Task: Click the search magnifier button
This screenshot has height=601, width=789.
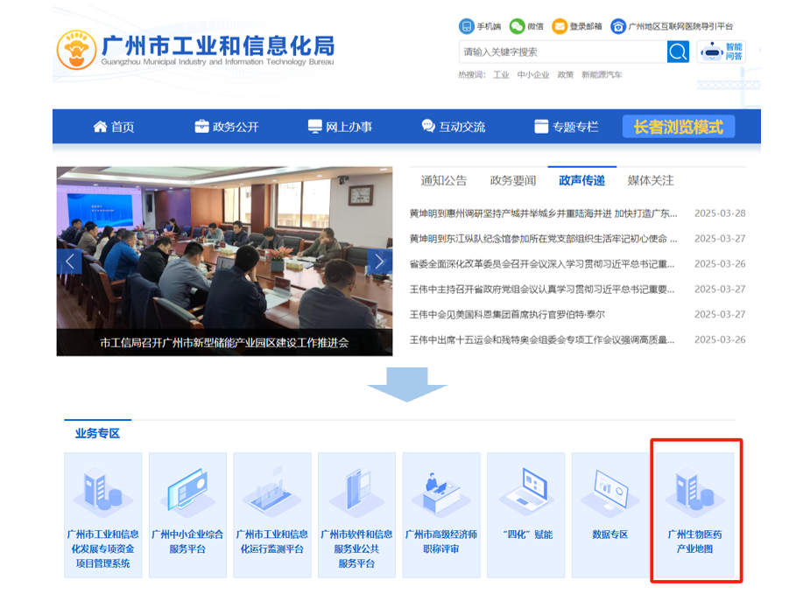Action: [x=678, y=52]
